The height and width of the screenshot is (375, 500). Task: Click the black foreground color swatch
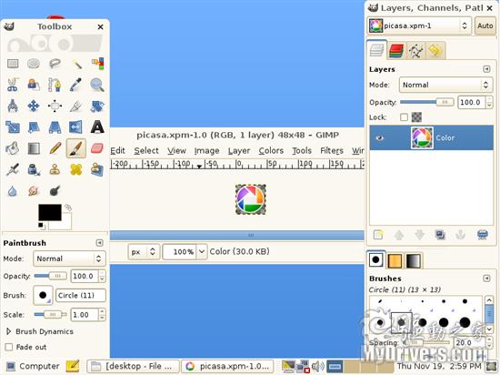coord(50,213)
